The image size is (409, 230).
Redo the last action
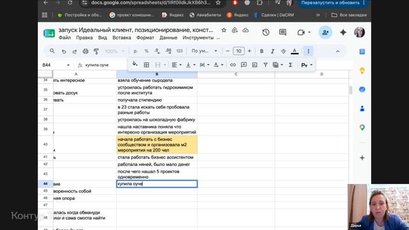click(75, 51)
